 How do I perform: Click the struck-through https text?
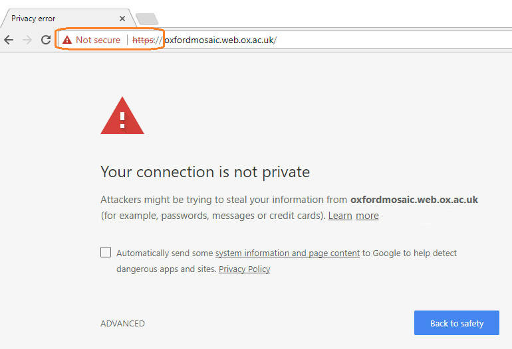[x=143, y=40]
